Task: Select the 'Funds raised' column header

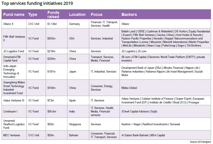Action: (53, 15)
